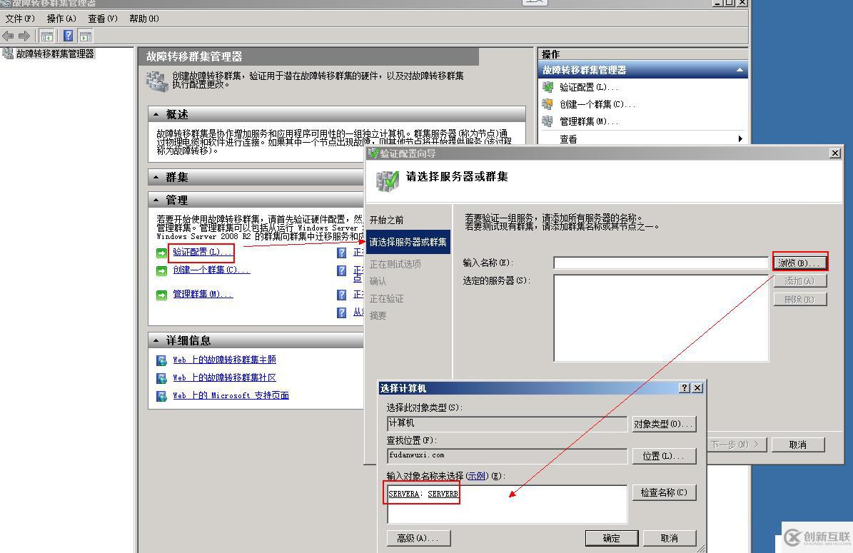Open the 文件(F) menu
Viewport: 853px width, 553px height.
20,19
